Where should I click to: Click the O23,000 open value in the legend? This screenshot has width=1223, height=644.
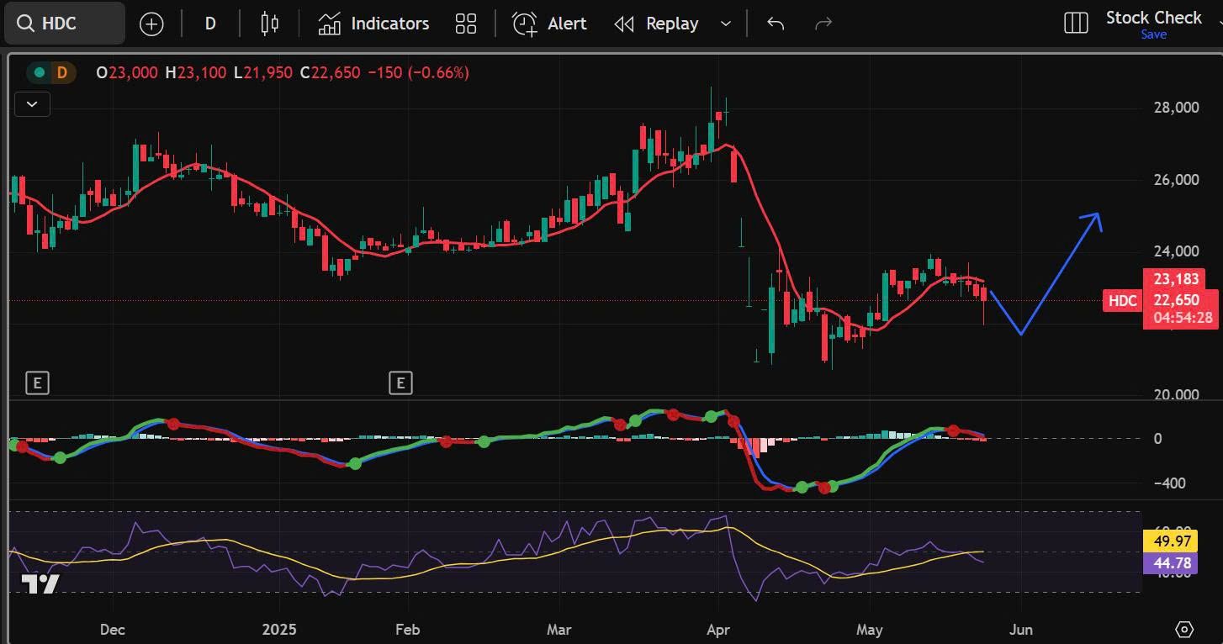pyautogui.click(x=127, y=73)
